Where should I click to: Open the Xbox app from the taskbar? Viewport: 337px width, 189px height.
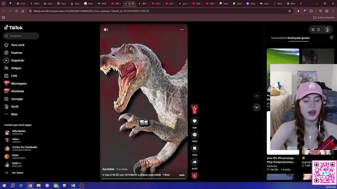click(56, 186)
